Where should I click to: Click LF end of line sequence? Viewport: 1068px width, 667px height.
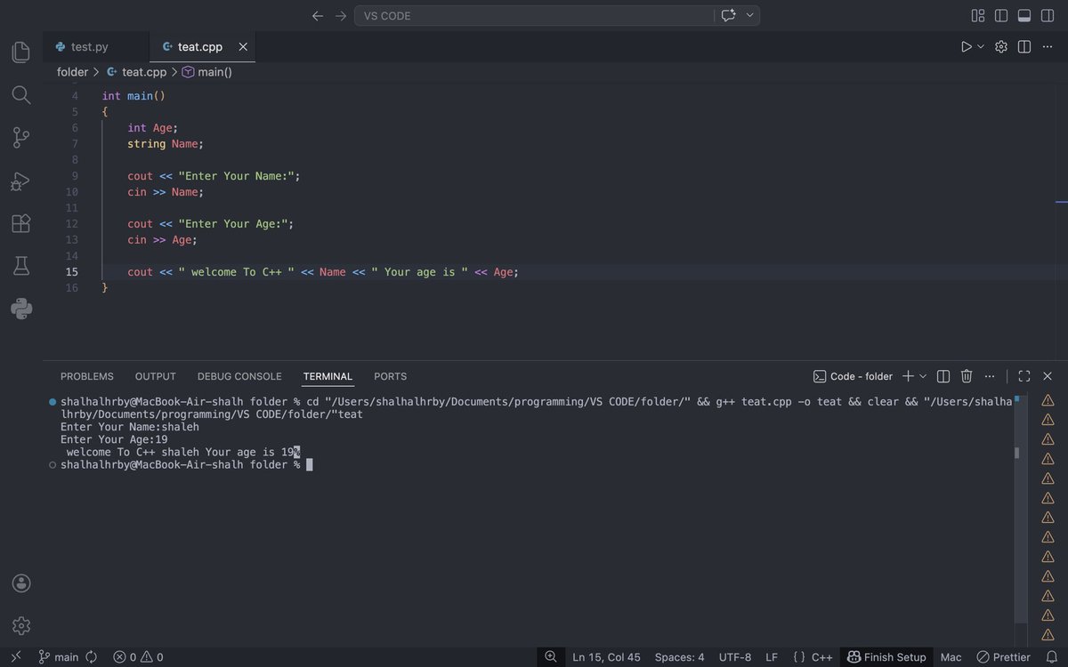coord(772,657)
